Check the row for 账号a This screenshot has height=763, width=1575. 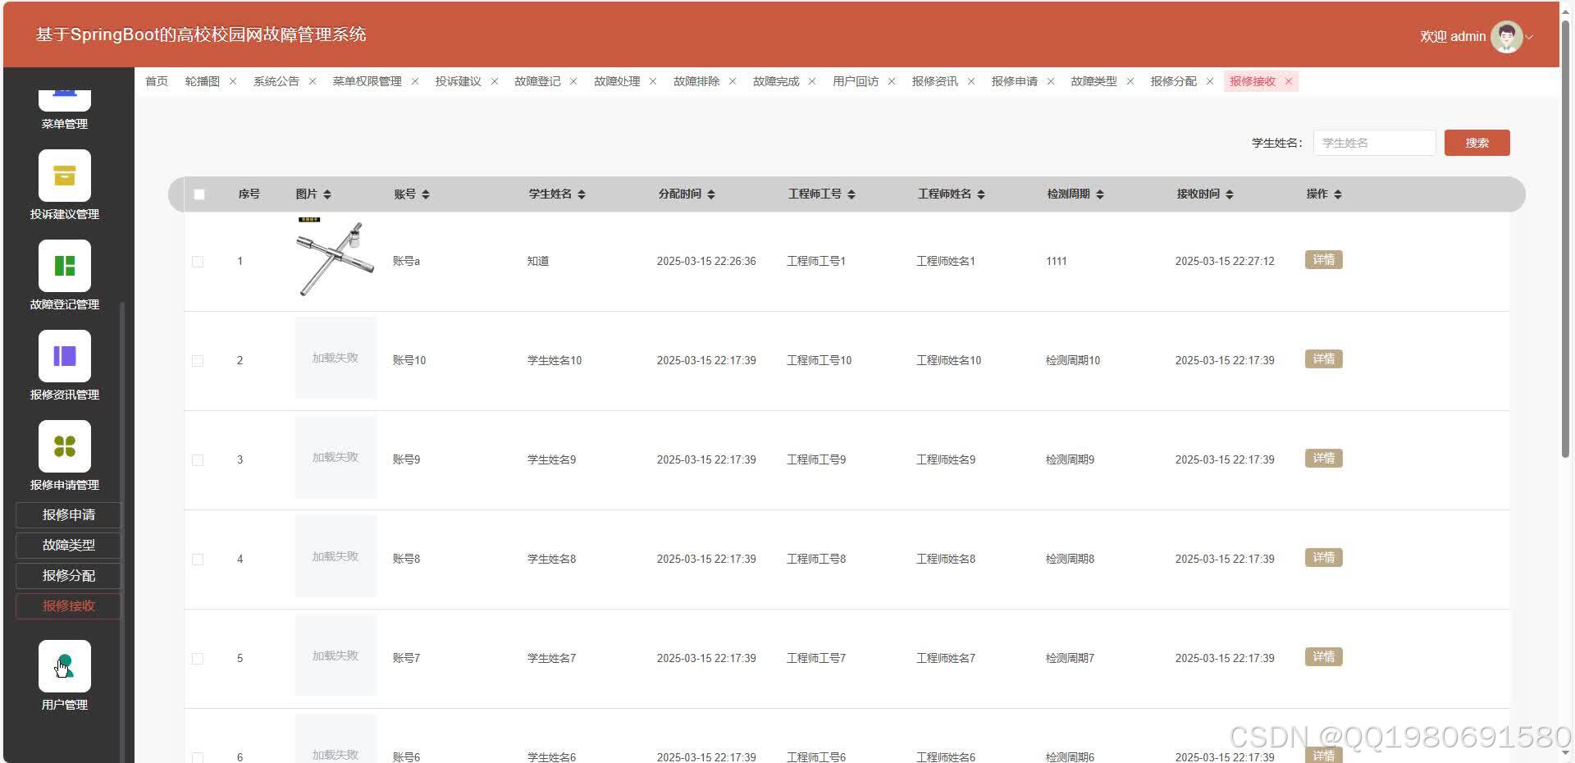198,262
